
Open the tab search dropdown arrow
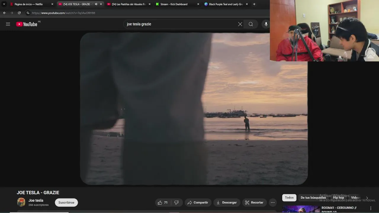[x=4, y=4]
